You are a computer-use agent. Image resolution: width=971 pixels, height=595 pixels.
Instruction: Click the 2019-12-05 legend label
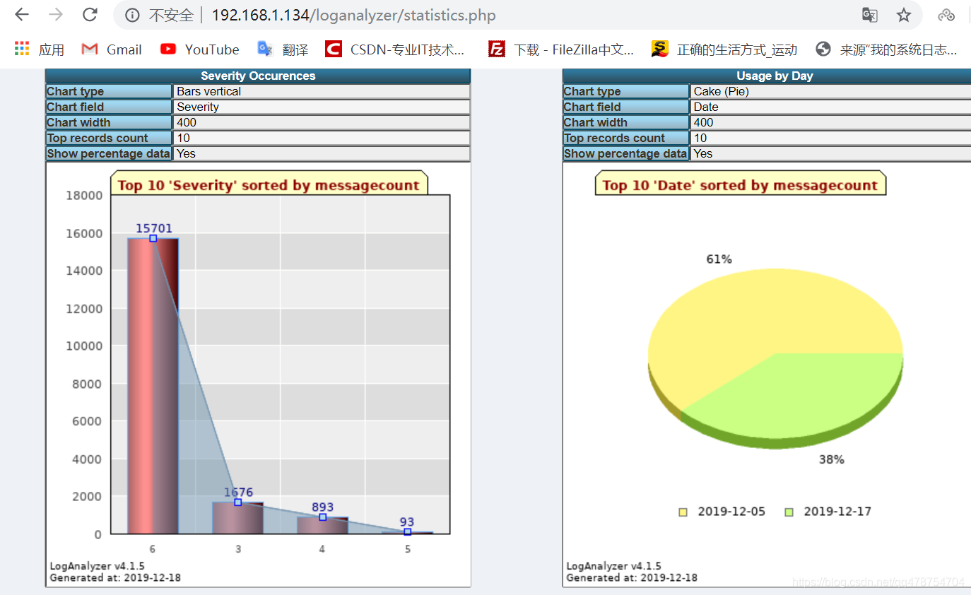click(731, 512)
